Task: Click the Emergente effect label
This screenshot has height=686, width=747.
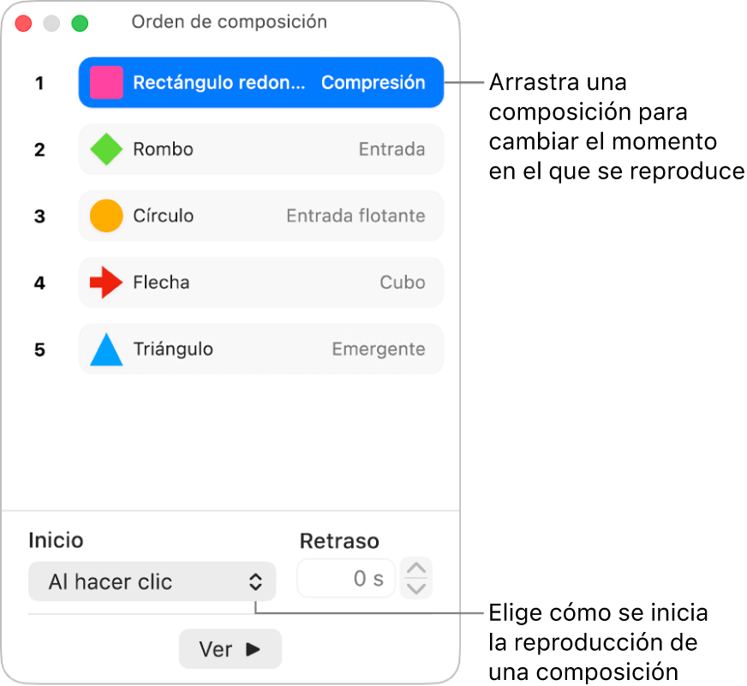Action: coord(379,349)
